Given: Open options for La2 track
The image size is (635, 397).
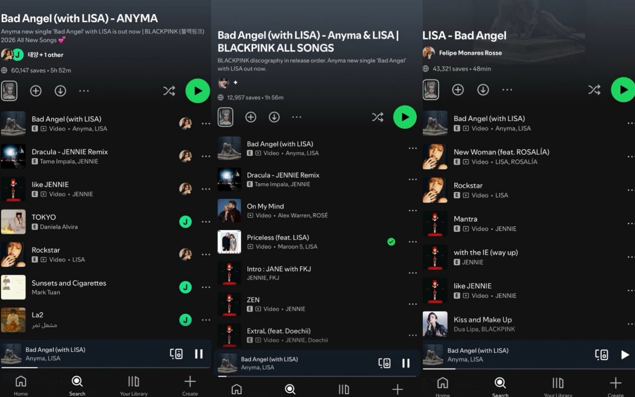Looking at the screenshot, I should pos(206,320).
